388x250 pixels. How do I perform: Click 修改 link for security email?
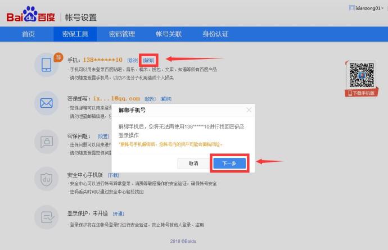(150, 99)
